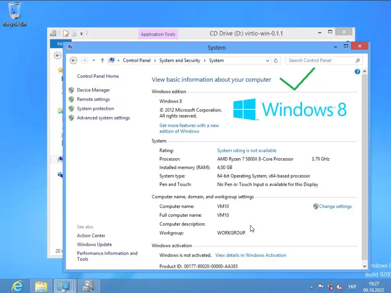Open File Explorer from taskbar

point(41,286)
